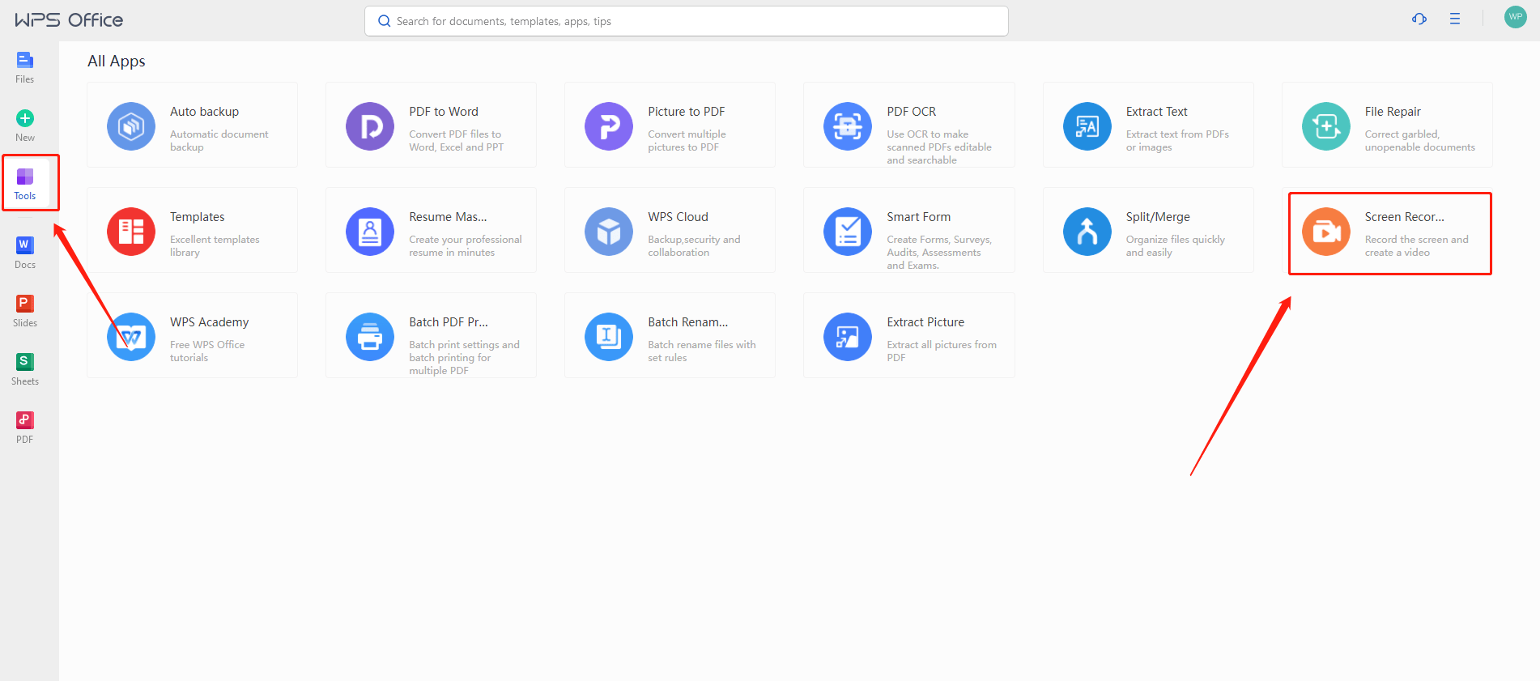Click 'Excellent templates library' description

[x=215, y=246]
